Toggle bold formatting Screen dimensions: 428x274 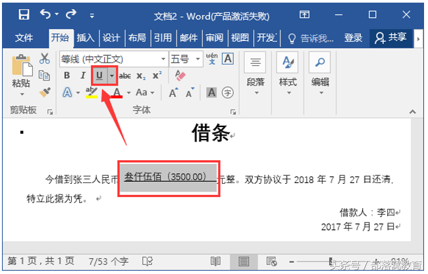[67, 76]
